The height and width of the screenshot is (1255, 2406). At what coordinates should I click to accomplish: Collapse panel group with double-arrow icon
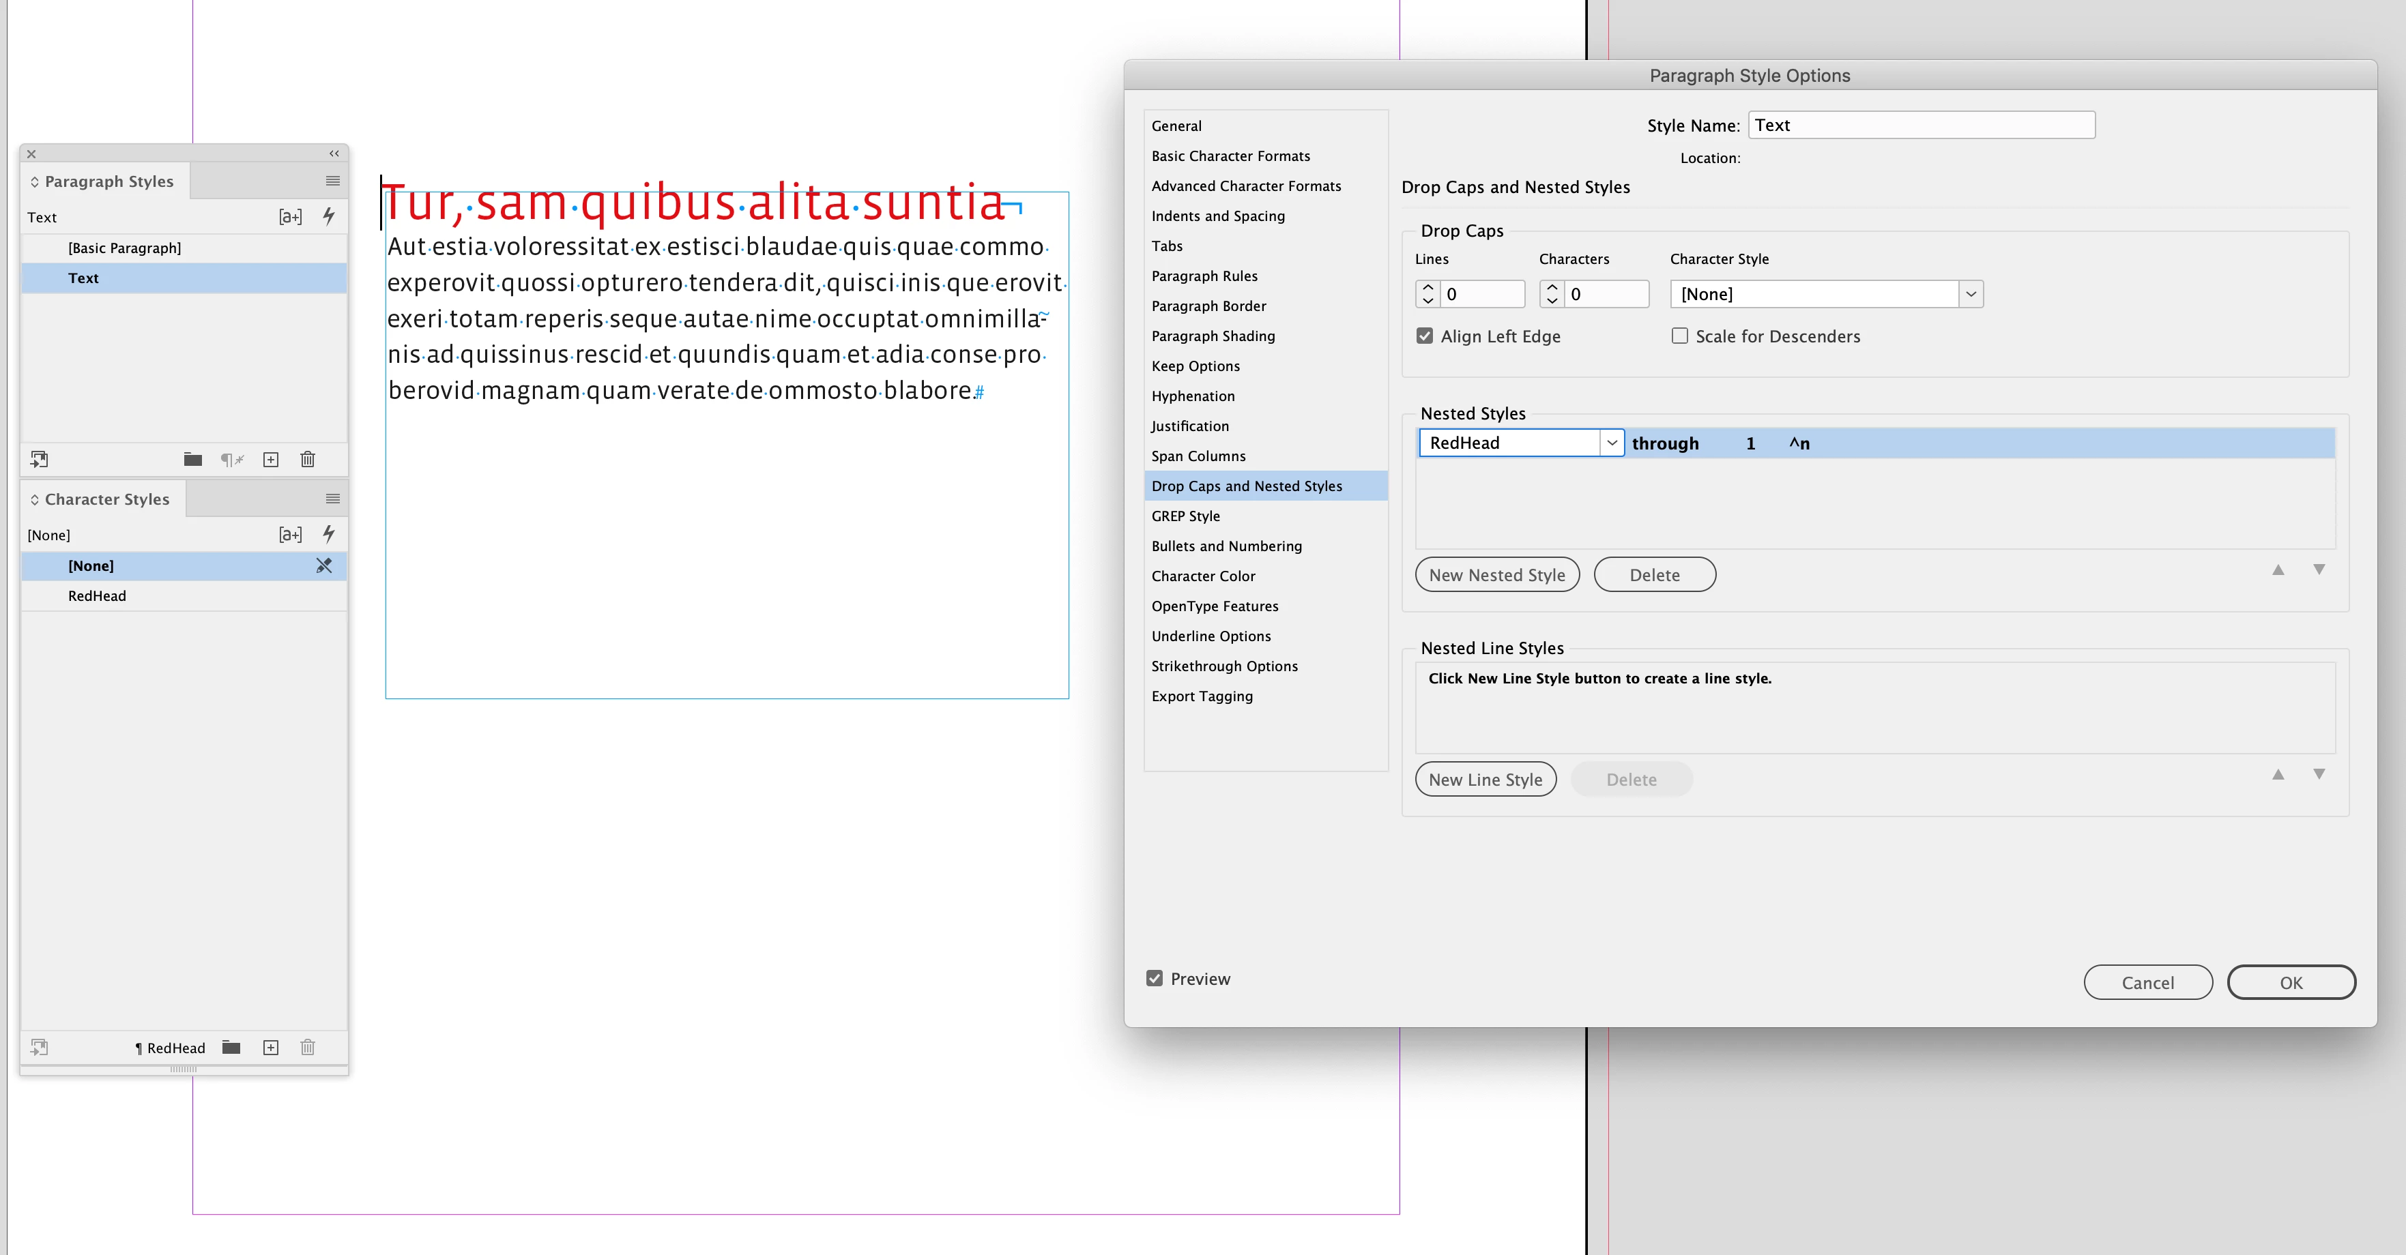[334, 154]
